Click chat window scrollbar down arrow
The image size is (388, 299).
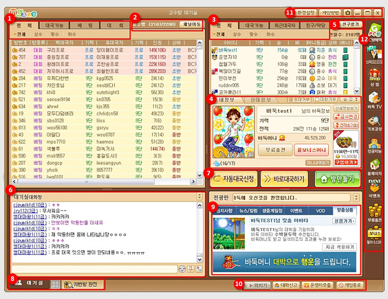click(200, 259)
